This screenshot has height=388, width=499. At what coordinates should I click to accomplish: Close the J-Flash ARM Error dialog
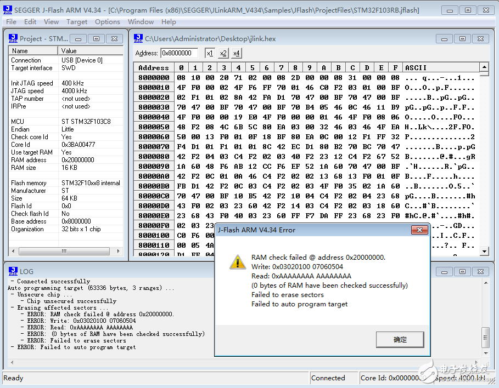(419, 230)
